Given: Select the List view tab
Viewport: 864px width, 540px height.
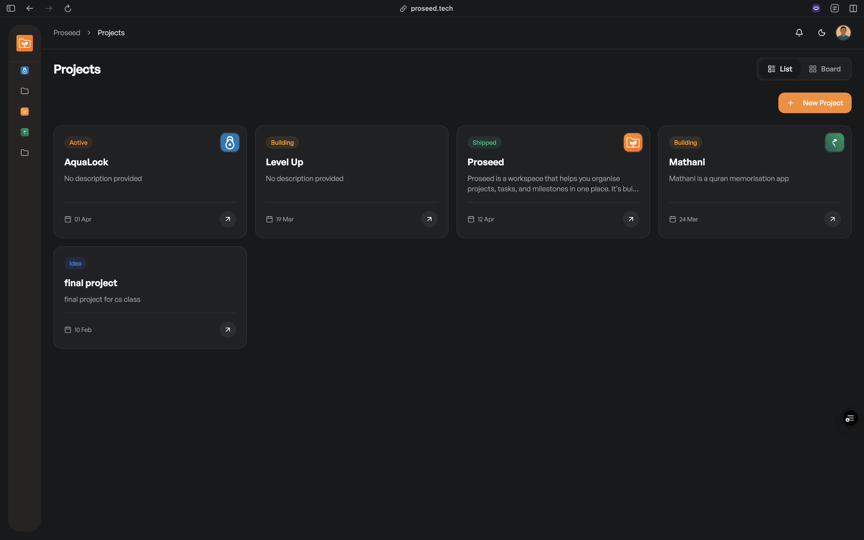Looking at the screenshot, I should (x=779, y=69).
